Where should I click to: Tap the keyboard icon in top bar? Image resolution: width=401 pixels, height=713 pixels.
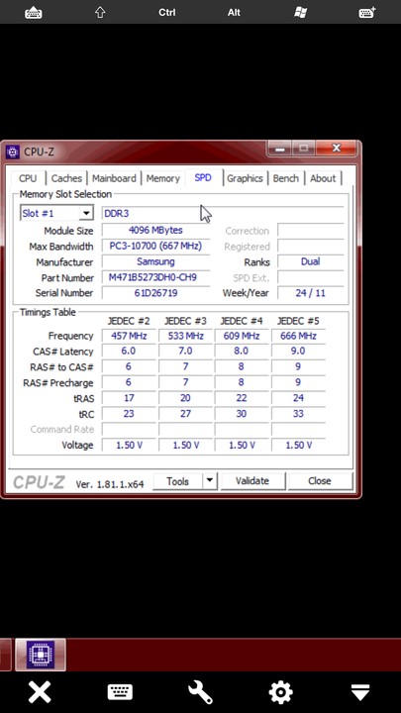point(34,12)
